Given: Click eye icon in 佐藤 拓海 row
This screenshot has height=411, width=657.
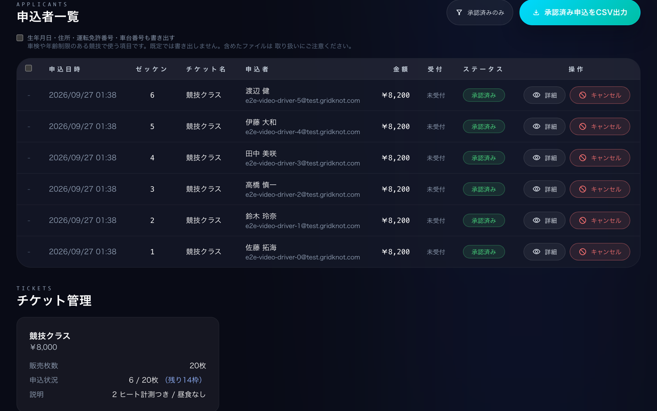Looking at the screenshot, I should tap(536, 252).
